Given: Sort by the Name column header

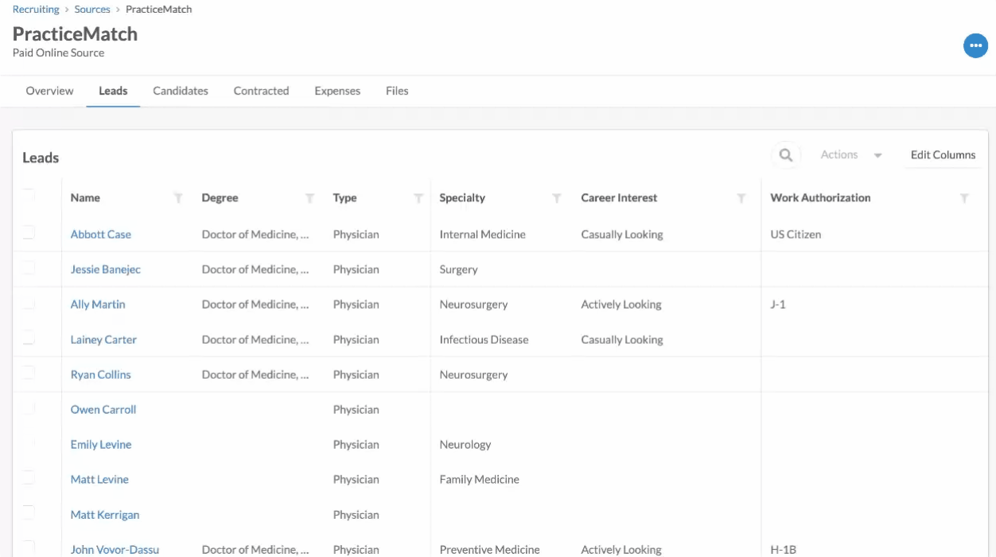Looking at the screenshot, I should pos(85,198).
